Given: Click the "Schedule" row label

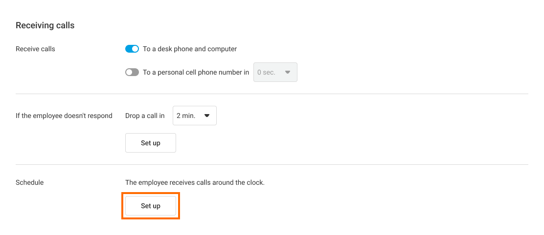Looking at the screenshot, I should pyautogui.click(x=30, y=182).
